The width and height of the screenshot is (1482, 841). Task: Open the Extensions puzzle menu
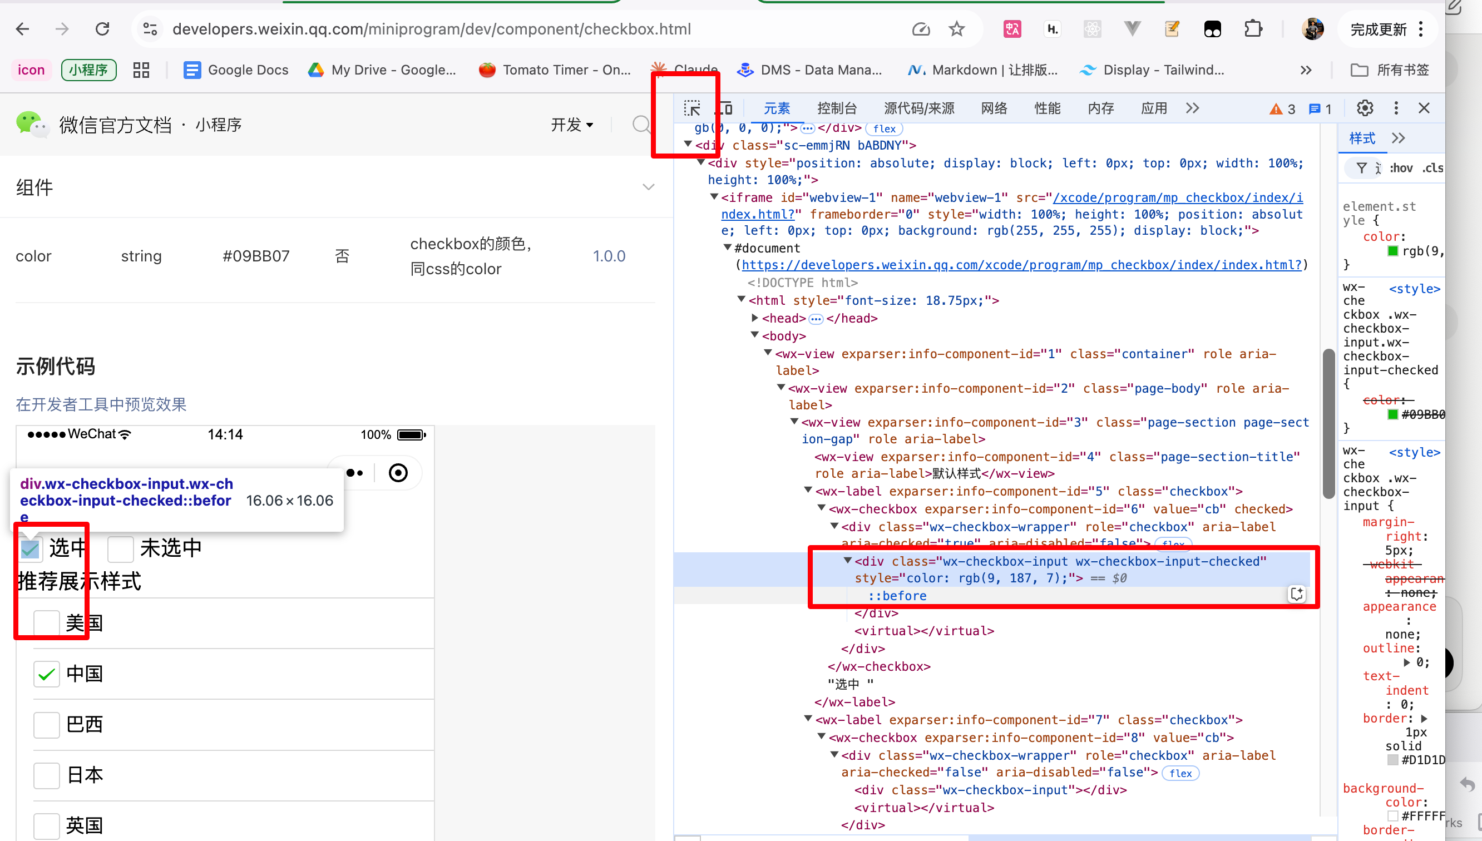(x=1253, y=28)
